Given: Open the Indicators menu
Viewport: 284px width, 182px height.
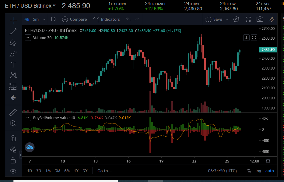Looking at the screenshot, I should click(x=106, y=19).
